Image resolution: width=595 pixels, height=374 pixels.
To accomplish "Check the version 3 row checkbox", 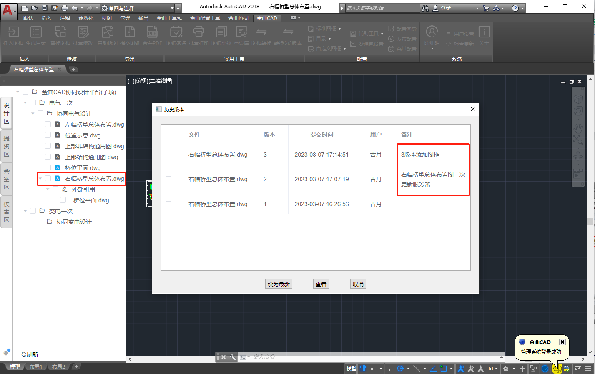I will pyautogui.click(x=168, y=155).
